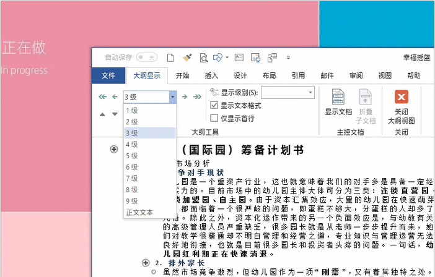Expand plus icon beside 2. 排外家长
Image resolution: width=435 pixels, height=277 pixels.
coord(146,263)
